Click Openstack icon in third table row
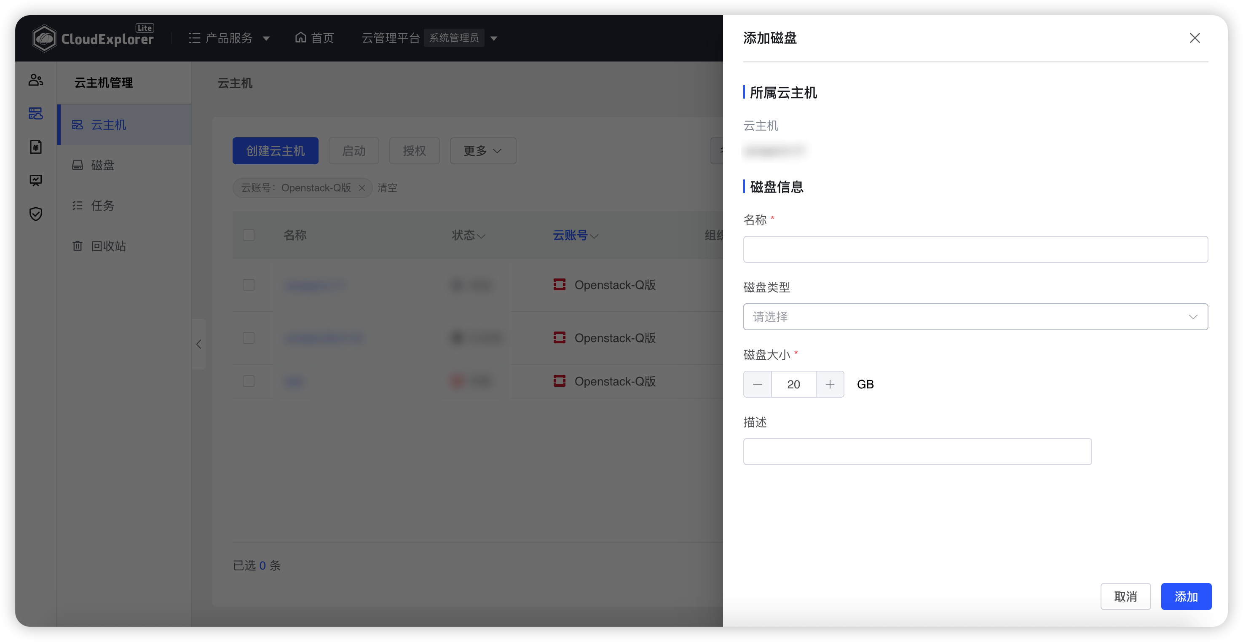Image resolution: width=1243 pixels, height=642 pixels. pos(559,381)
